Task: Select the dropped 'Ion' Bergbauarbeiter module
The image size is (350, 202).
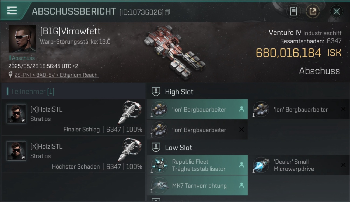Action: 197,109
